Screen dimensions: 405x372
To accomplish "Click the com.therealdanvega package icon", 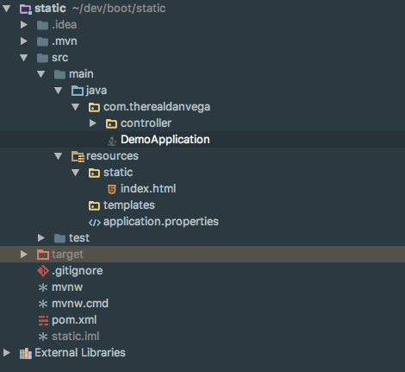I will [x=94, y=107].
